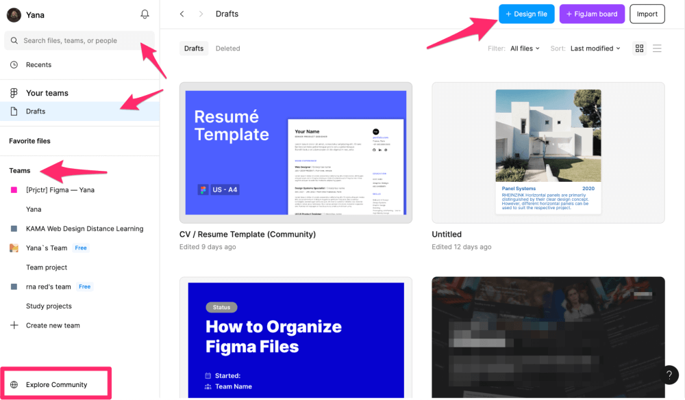The width and height of the screenshot is (685, 400).
Task: Open help with the question mark icon
Action: click(x=669, y=375)
